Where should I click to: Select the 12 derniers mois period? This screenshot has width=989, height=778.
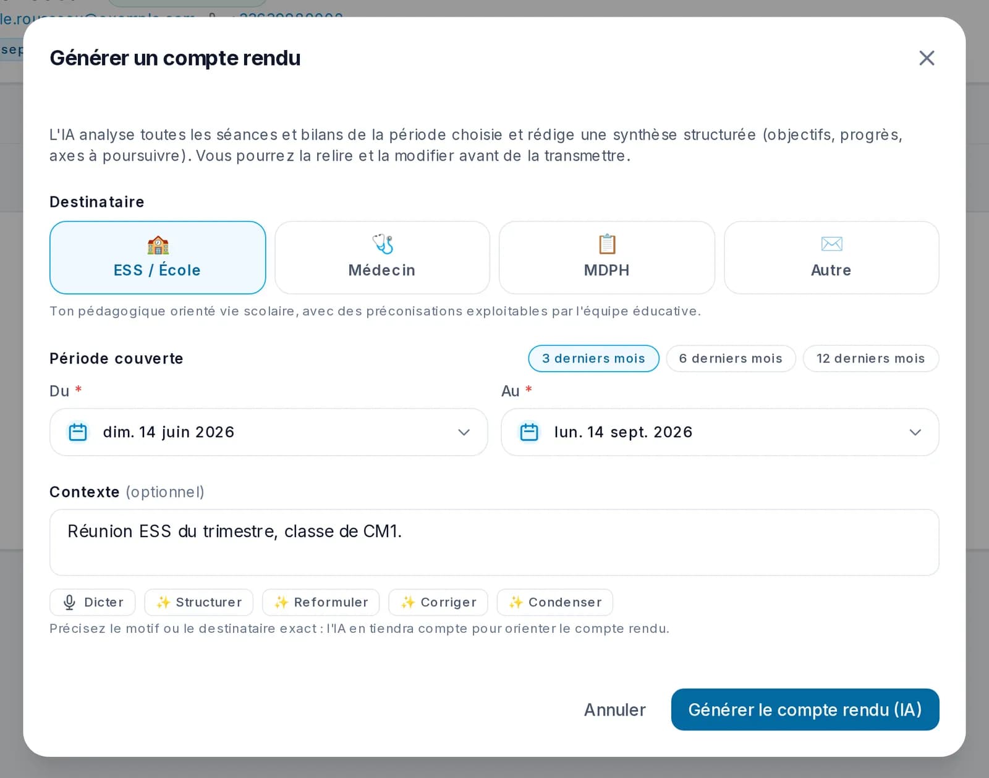[x=870, y=359]
